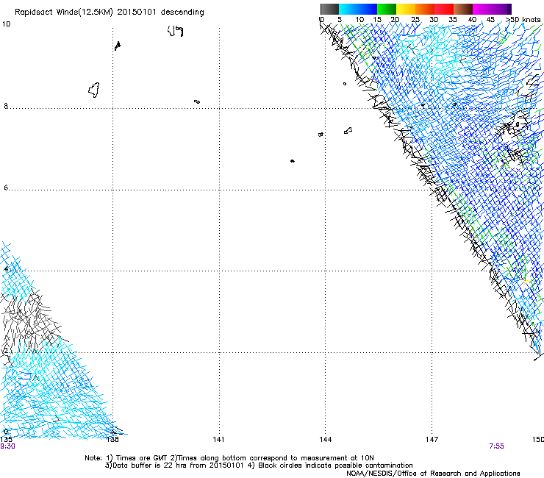Click the purple time stamp '7:55'
The image size is (544, 478).
(496, 446)
